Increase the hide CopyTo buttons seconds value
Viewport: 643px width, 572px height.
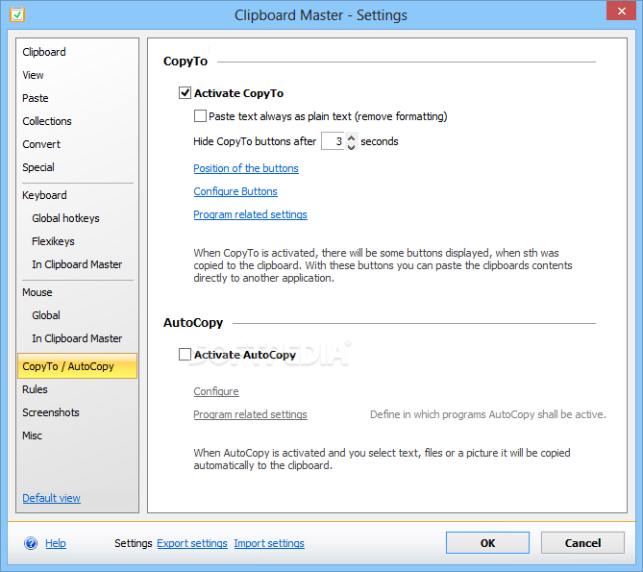point(352,137)
